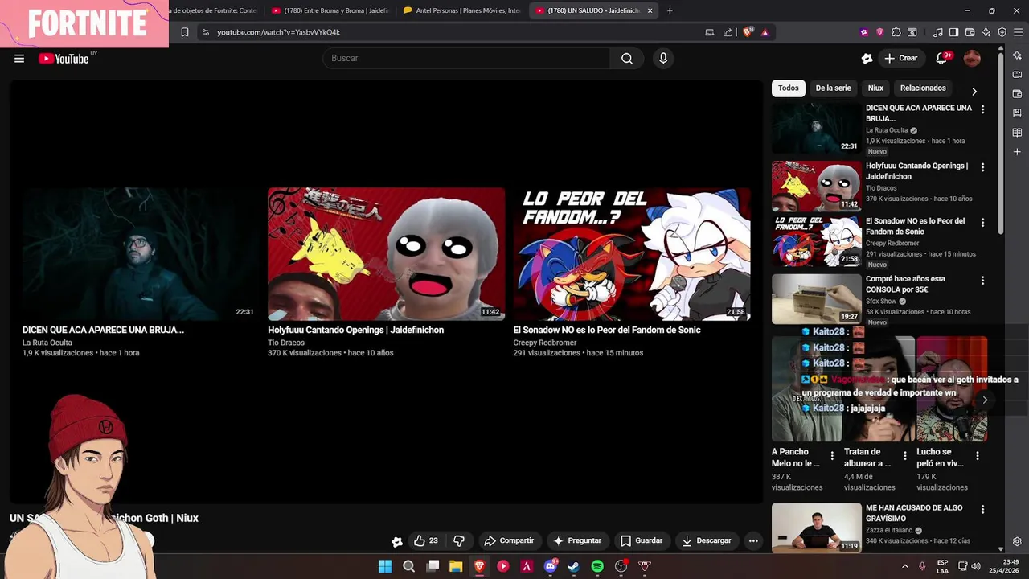Open options for 'ME HAN ACUSADO DE ALGO'
The width and height of the screenshot is (1029, 579).
[x=982, y=509]
